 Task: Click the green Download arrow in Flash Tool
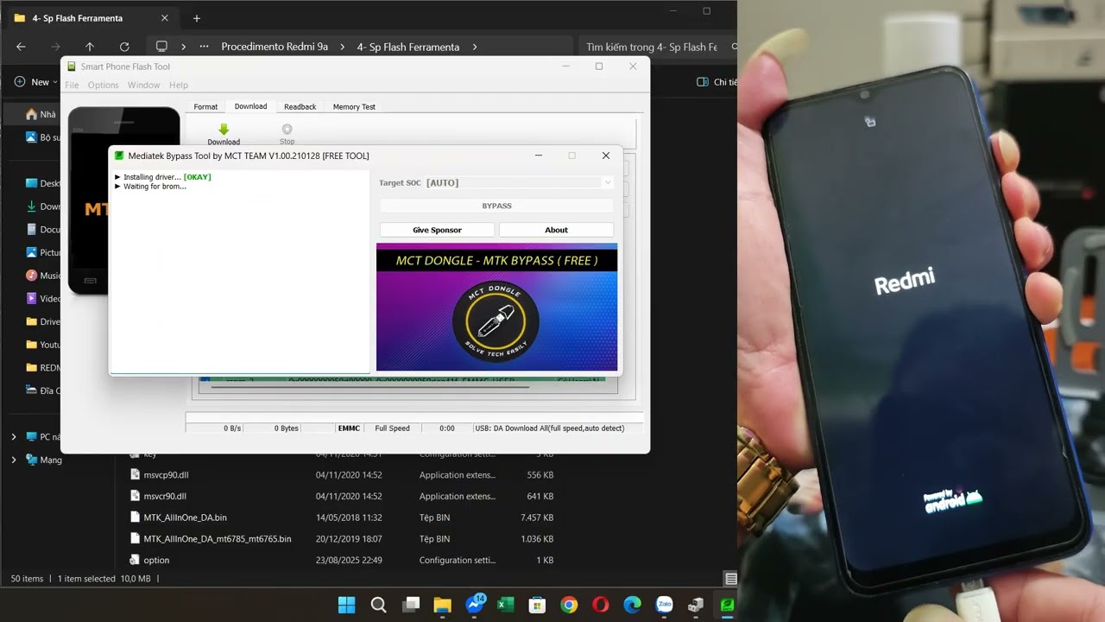pos(224,130)
